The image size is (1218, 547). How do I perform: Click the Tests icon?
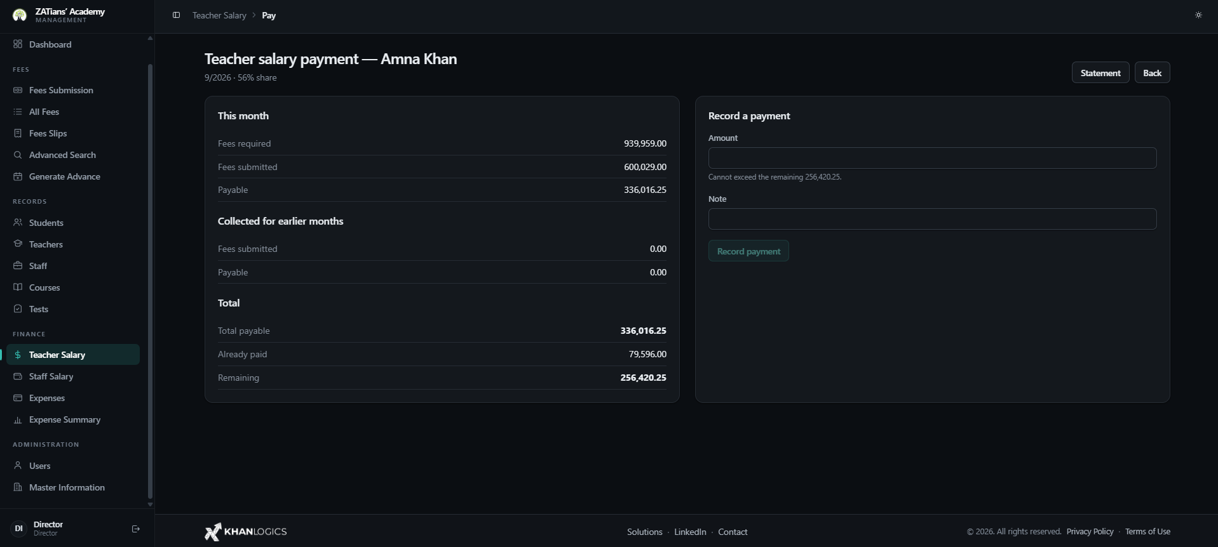point(18,309)
